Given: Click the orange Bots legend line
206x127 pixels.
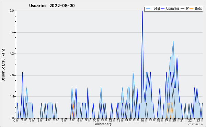Looking at the screenshot, I should coord(192,8).
